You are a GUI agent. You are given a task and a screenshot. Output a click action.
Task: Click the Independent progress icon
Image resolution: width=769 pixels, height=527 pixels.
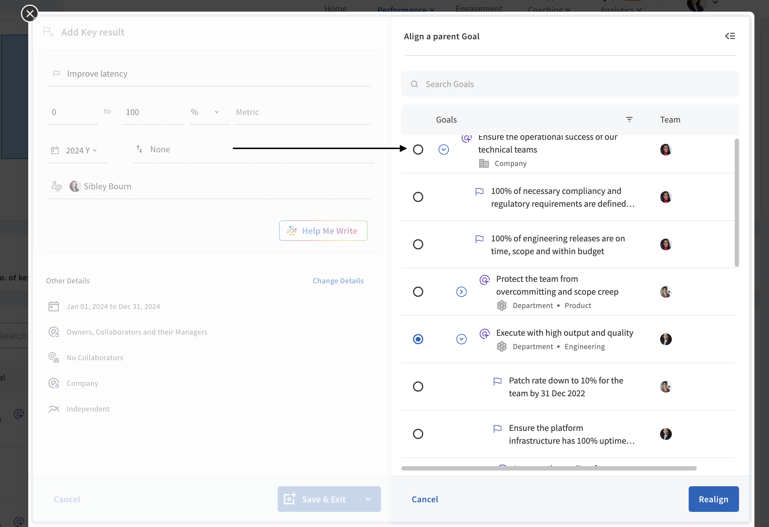(x=54, y=409)
